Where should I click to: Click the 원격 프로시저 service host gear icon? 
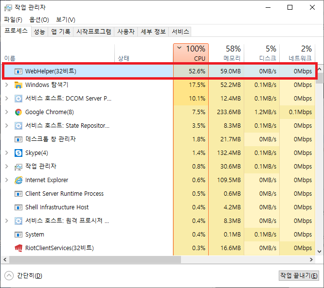(x=18, y=221)
